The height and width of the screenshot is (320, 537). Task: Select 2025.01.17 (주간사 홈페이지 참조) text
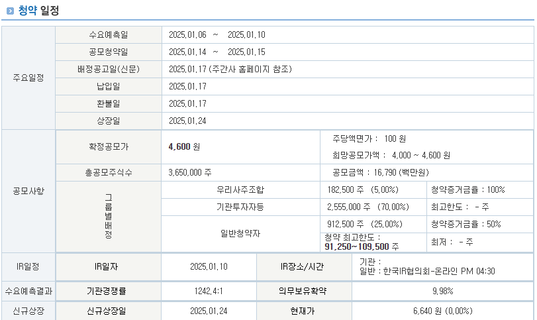pyautogui.click(x=230, y=69)
